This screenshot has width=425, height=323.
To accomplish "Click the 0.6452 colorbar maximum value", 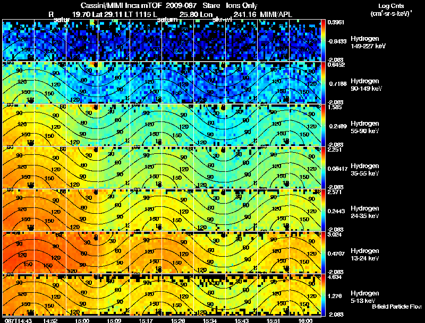I will (336, 65).
